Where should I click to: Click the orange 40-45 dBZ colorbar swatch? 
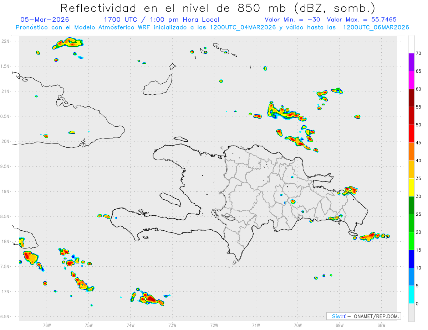(411, 152)
